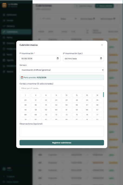Add sow 75 to selection
The image size is (123, 185).
77,115
